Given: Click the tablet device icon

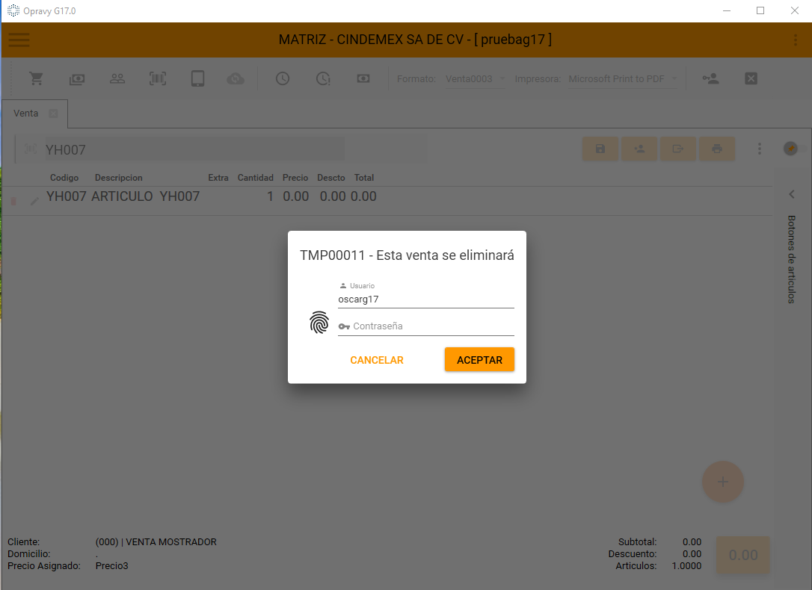Looking at the screenshot, I should [x=198, y=78].
